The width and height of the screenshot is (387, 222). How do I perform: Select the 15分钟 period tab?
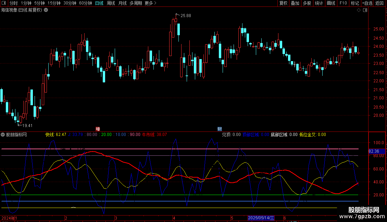click(x=54, y=3)
